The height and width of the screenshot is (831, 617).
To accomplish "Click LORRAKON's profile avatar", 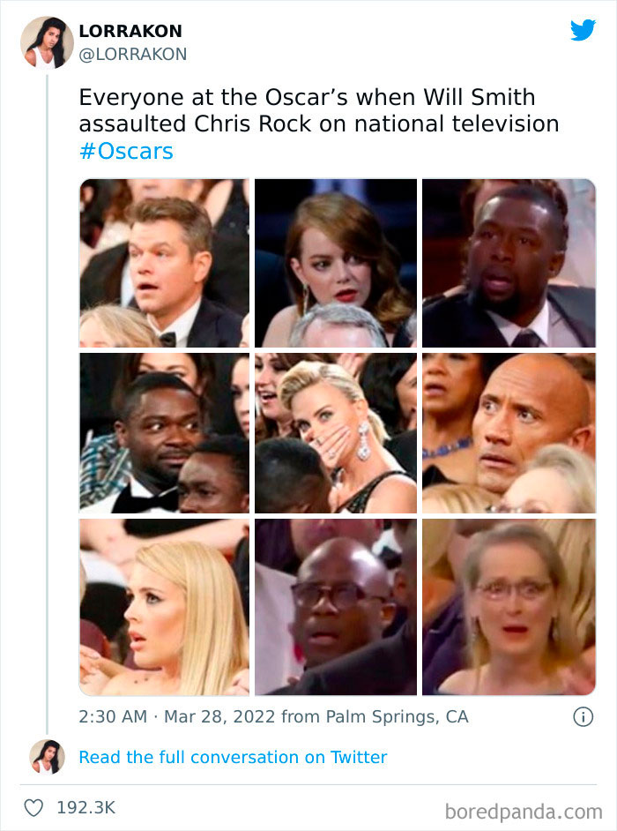I will click(48, 41).
